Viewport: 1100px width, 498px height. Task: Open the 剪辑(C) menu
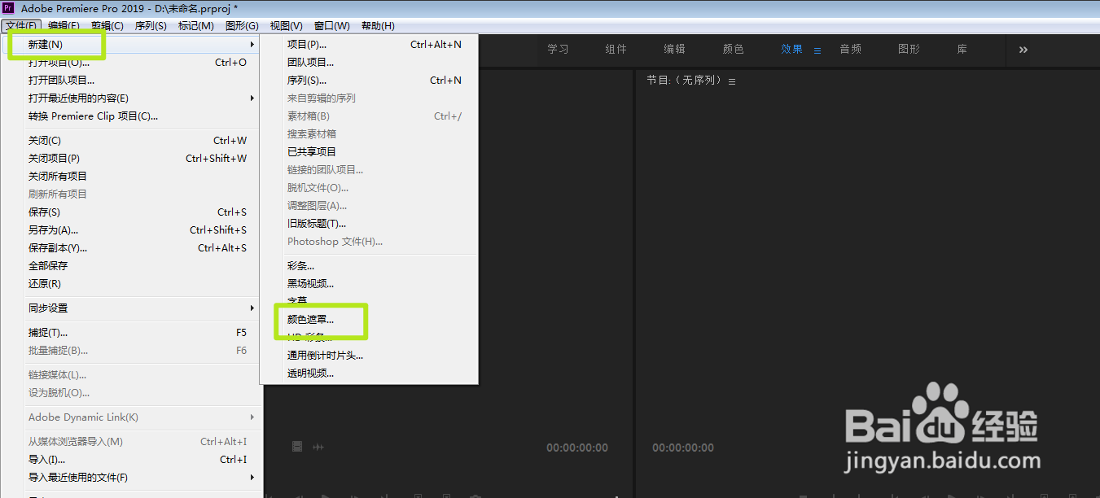[107, 26]
